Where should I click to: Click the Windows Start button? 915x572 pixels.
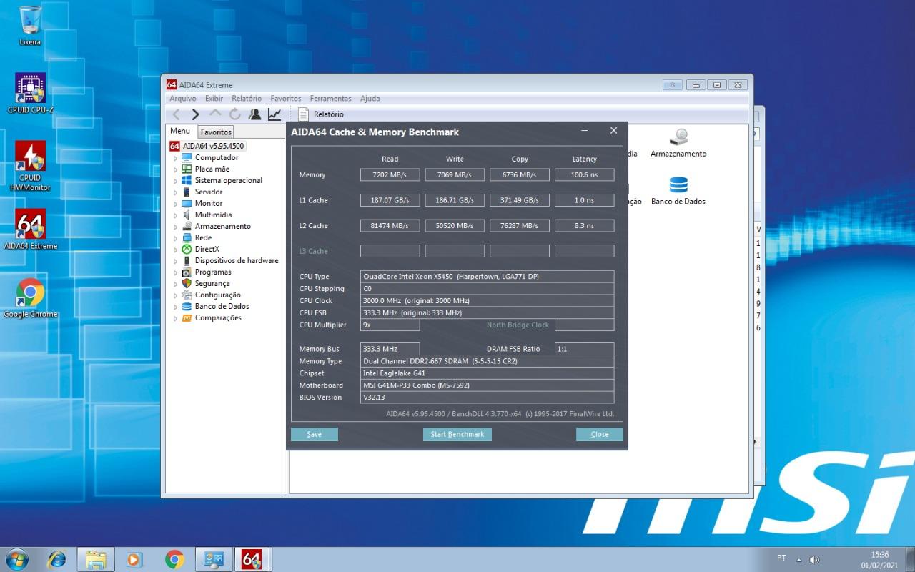(x=16, y=559)
